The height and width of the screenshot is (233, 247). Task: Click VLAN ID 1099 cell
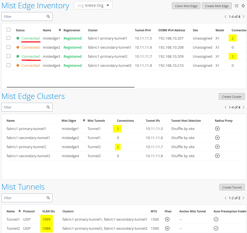[x=46, y=220]
